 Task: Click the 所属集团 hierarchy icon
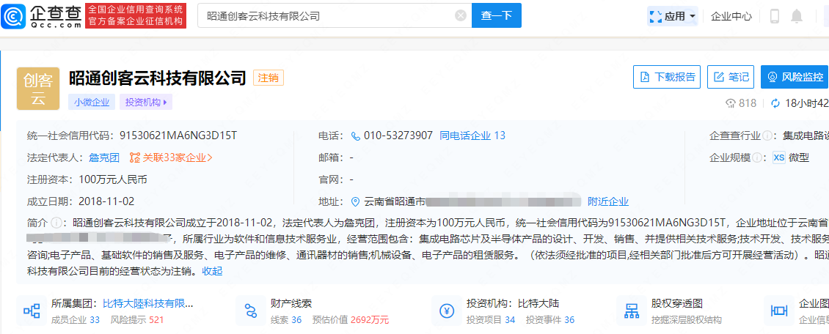(32, 311)
